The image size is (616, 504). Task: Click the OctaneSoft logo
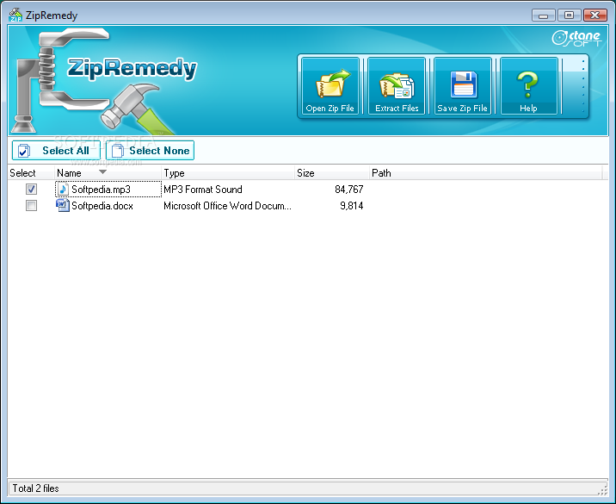[x=576, y=39]
